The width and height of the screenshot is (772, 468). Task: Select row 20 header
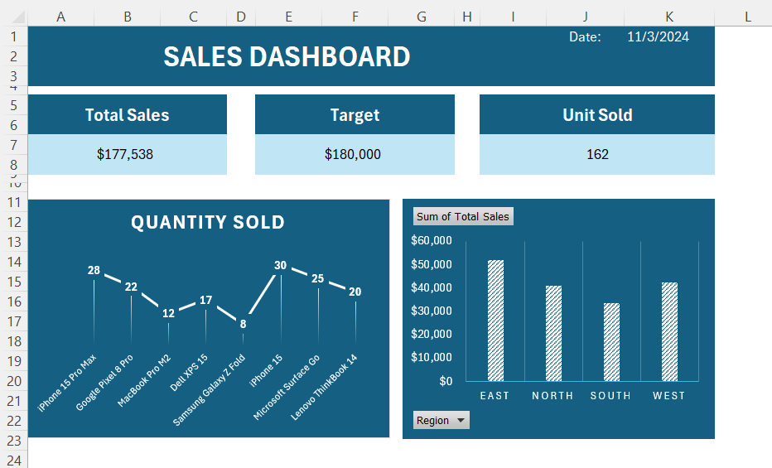click(x=14, y=381)
